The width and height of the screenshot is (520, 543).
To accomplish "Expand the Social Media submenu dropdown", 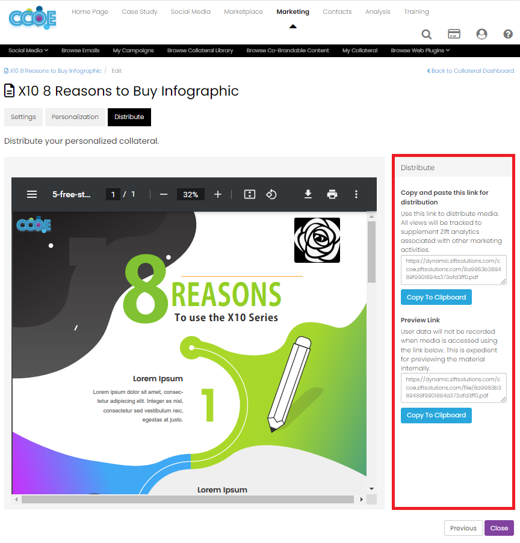I will click(x=28, y=51).
